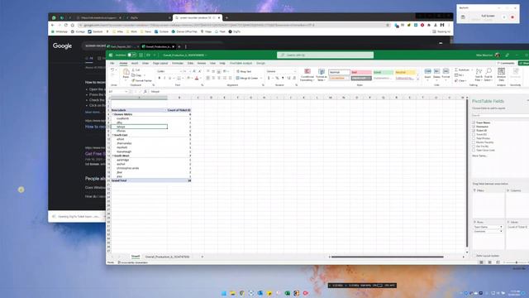Click the Comments button
This screenshot has height=298, width=529.
[506, 63]
